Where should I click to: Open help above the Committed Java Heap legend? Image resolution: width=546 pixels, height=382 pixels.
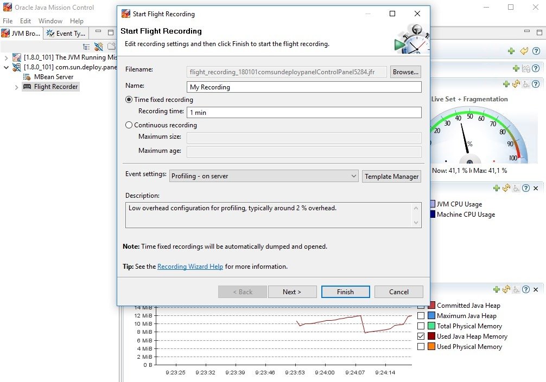tap(526, 289)
